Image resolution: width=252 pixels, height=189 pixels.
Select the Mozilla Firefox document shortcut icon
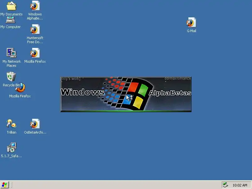tap(35, 53)
